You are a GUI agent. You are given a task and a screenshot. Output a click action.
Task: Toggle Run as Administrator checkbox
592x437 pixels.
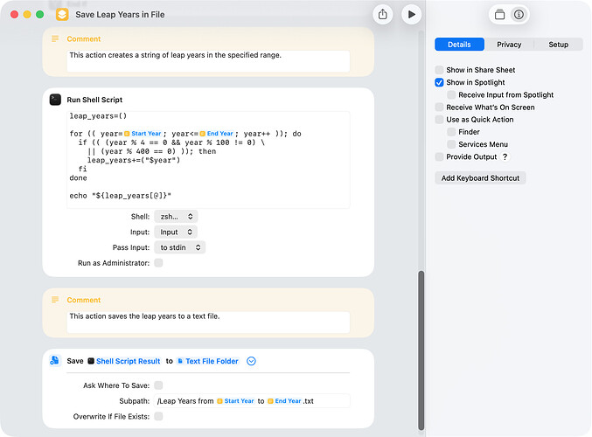point(158,263)
